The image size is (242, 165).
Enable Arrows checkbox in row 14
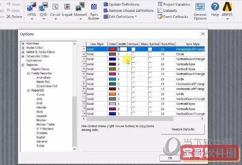133,114
